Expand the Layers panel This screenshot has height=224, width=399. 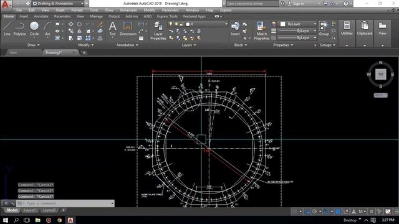tap(189, 45)
